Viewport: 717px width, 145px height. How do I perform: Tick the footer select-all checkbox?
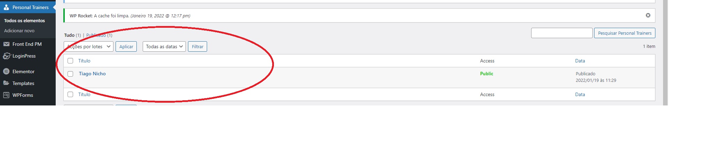70,94
